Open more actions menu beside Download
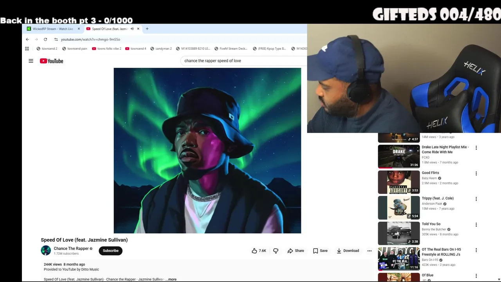 pyautogui.click(x=369, y=251)
